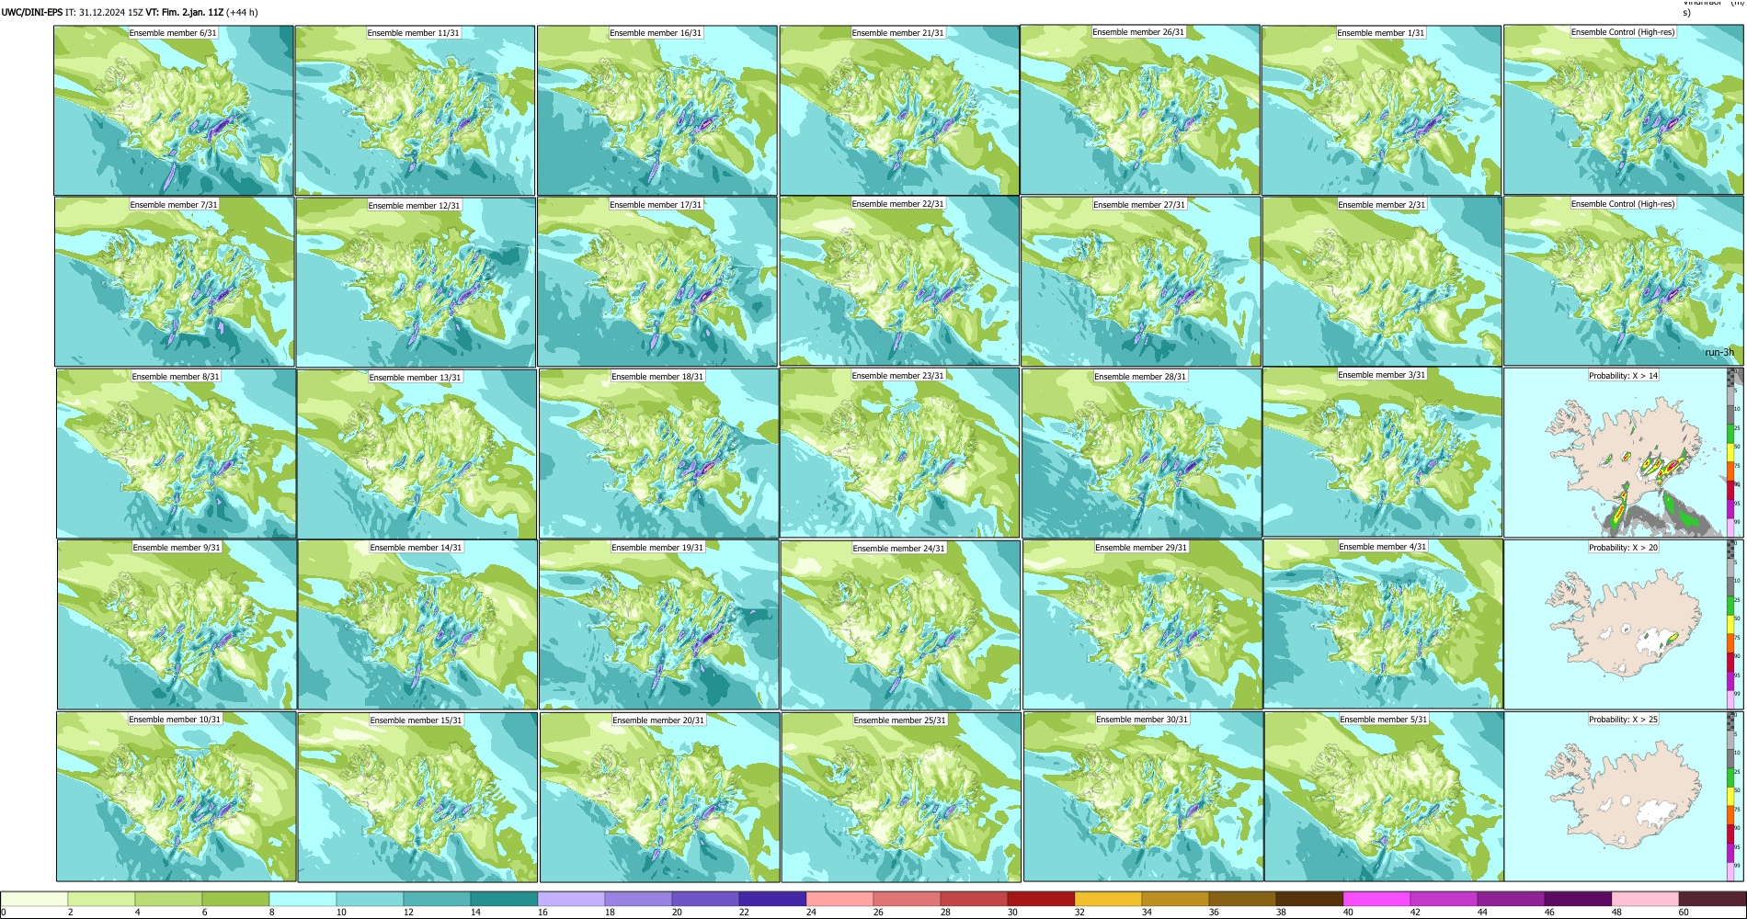Open the Ensemble member 2/31 map

[1382, 281]
